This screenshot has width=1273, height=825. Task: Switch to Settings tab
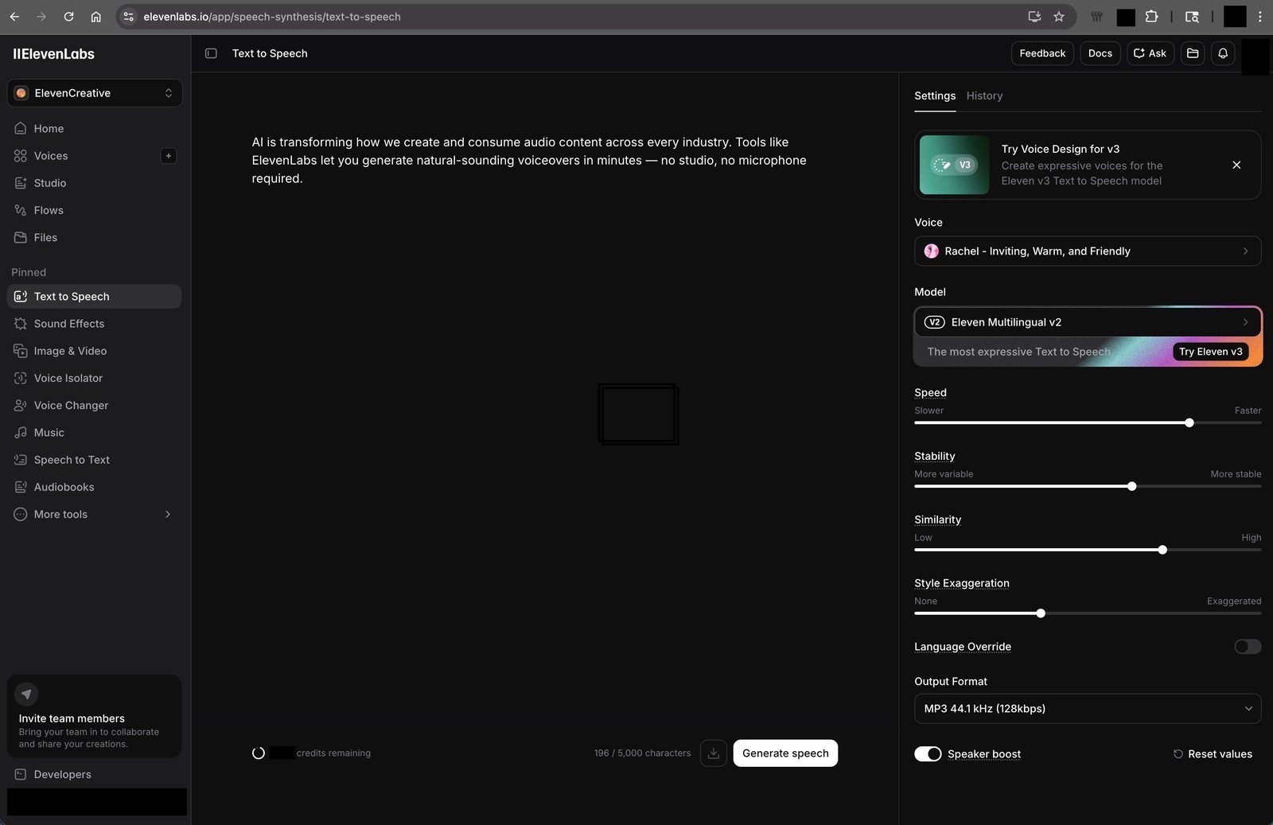[935, 95]
